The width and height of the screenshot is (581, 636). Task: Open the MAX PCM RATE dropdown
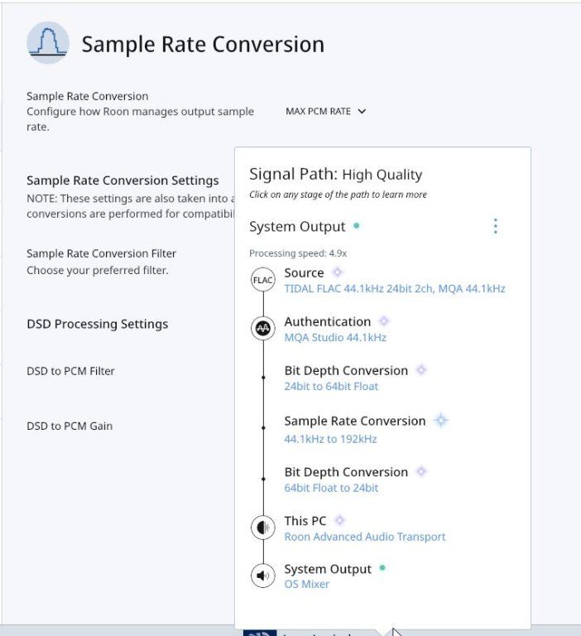click(325, 111)
